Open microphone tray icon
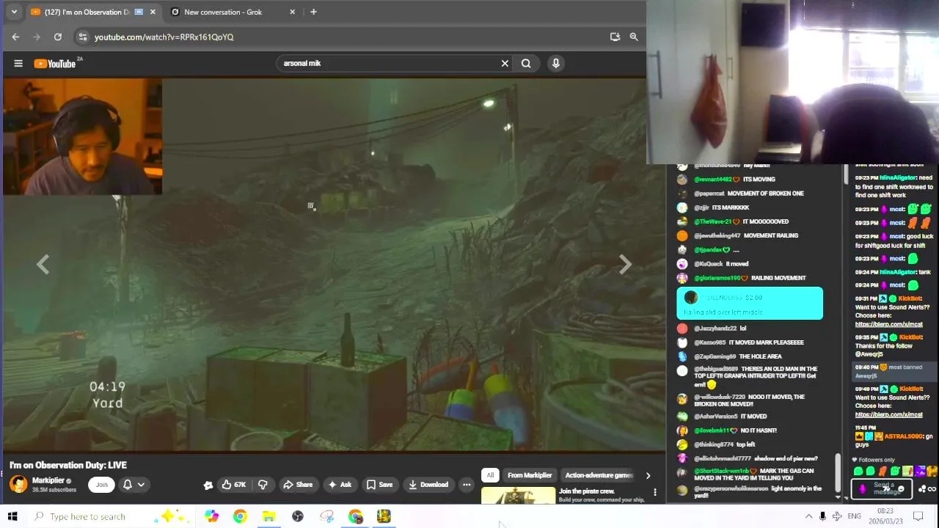Screen dimensions: 939x528 point(822,516)
